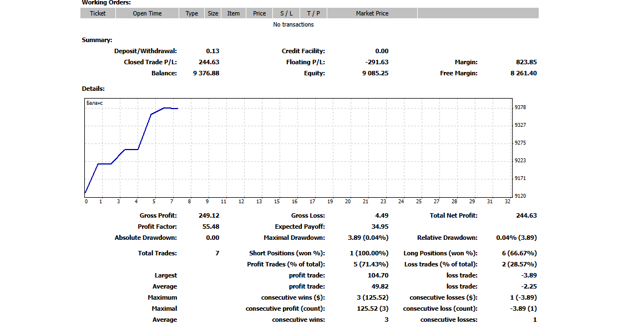Click the Credit Facility value 0.00
The width and height of the screenshot is (628, 329).
coord(382,51)
